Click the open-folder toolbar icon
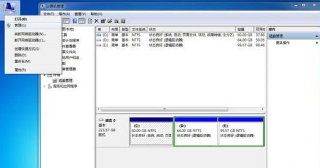This screenshot has width=320, height=168. (x=110, y=21)
